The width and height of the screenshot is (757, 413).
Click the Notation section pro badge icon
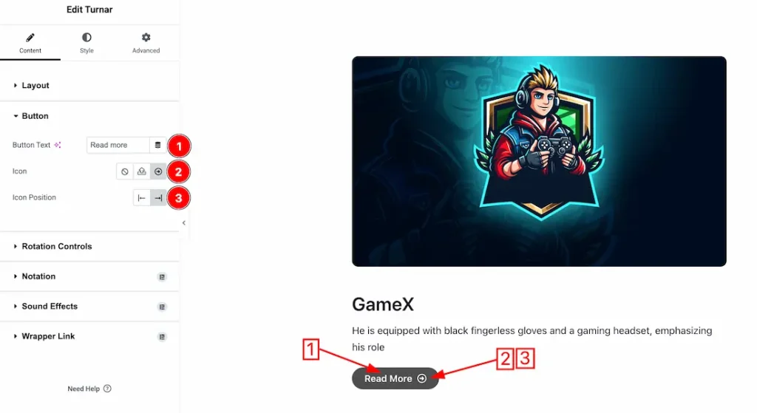click(162, 277)
